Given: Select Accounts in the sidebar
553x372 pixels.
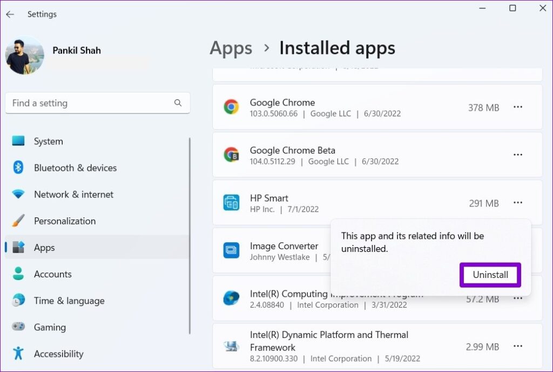Looking at the screenshot, I should 17,274.
